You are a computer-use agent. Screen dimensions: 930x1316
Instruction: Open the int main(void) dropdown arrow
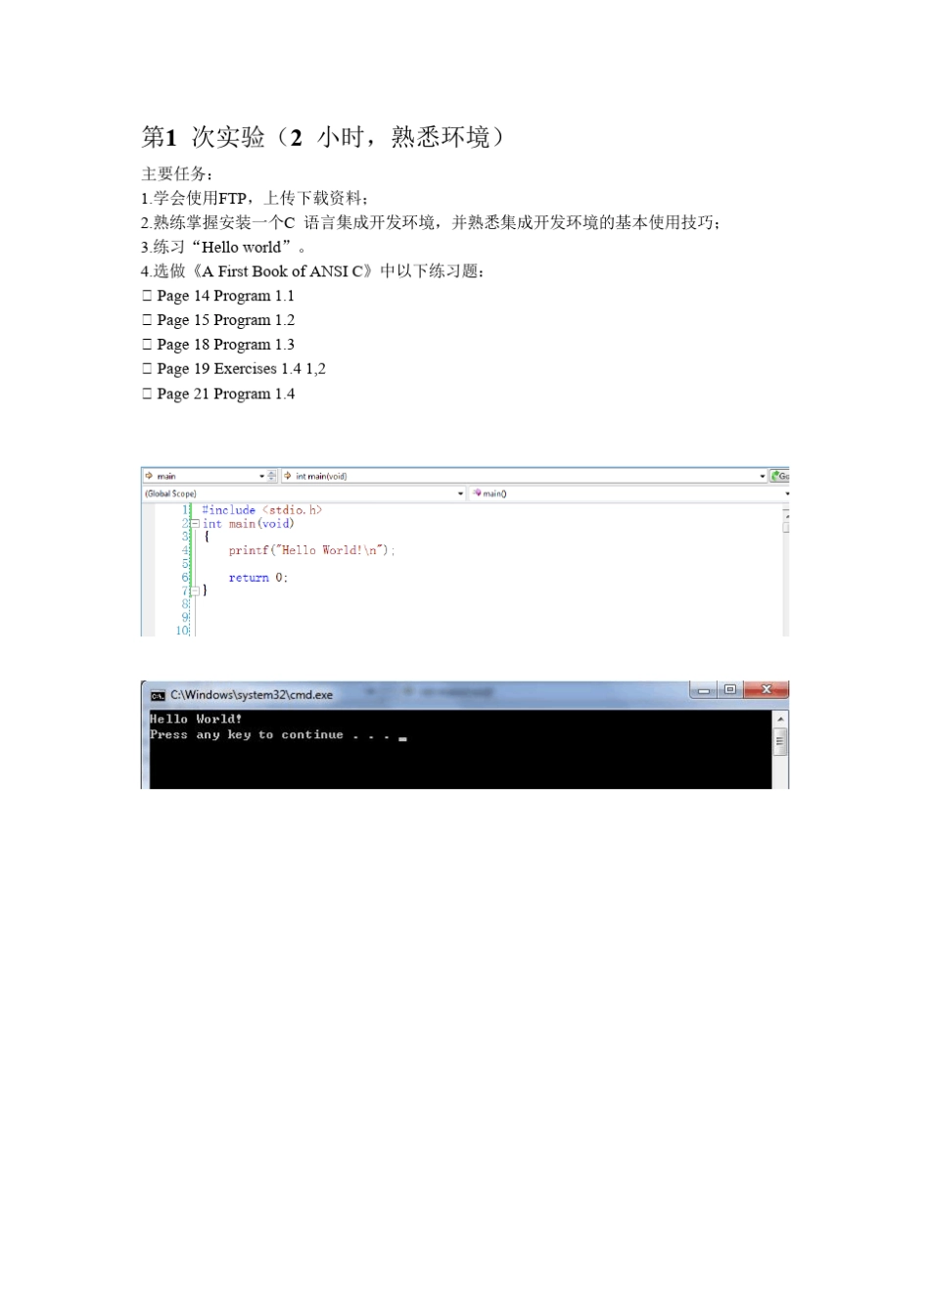click(763, 477)
